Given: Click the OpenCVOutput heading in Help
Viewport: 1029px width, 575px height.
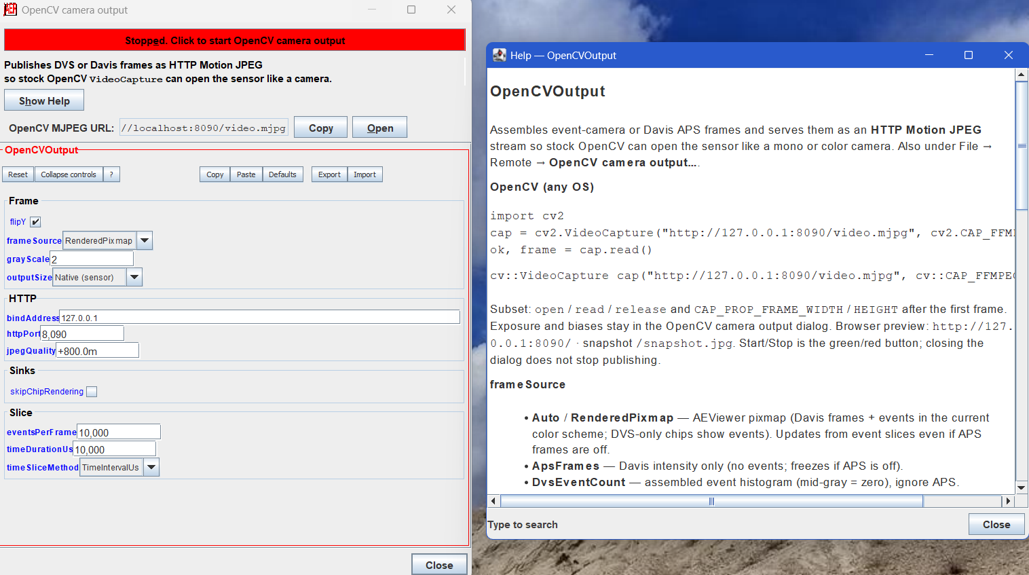Looking at the screenshot, I should click(548, 92).
